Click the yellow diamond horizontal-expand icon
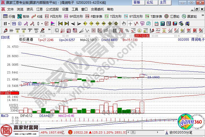The image size is (205, 137). tap(97, 24)
